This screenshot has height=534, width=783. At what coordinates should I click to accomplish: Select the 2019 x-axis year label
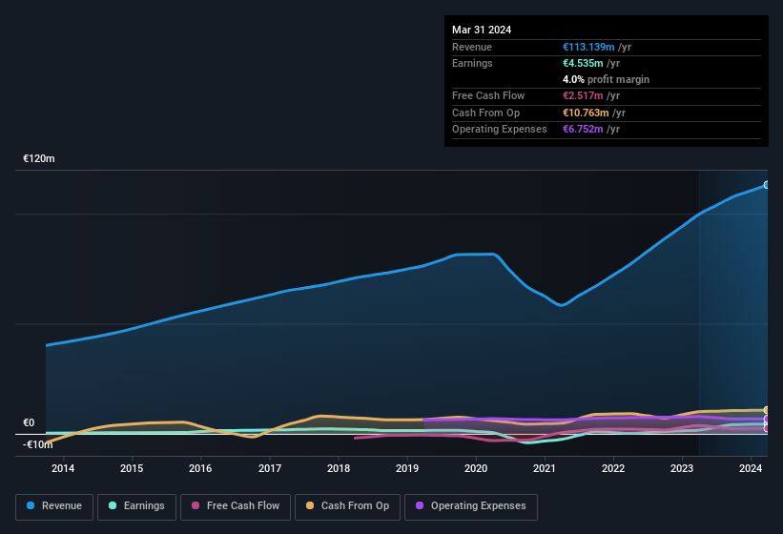[407, 468]
